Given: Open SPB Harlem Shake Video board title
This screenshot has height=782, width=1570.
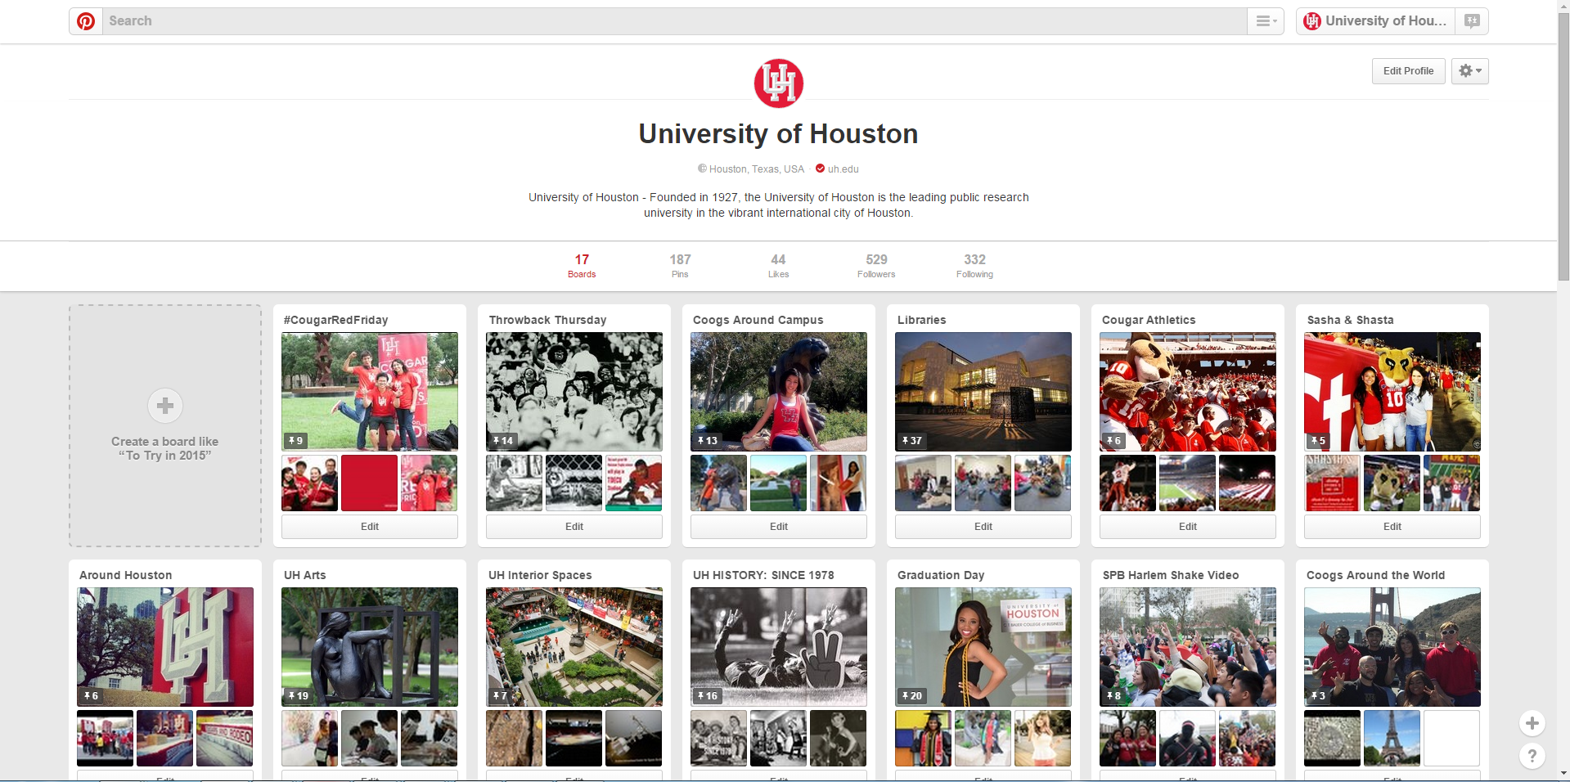Looking at the screenshot, I should pos(1171,575).
